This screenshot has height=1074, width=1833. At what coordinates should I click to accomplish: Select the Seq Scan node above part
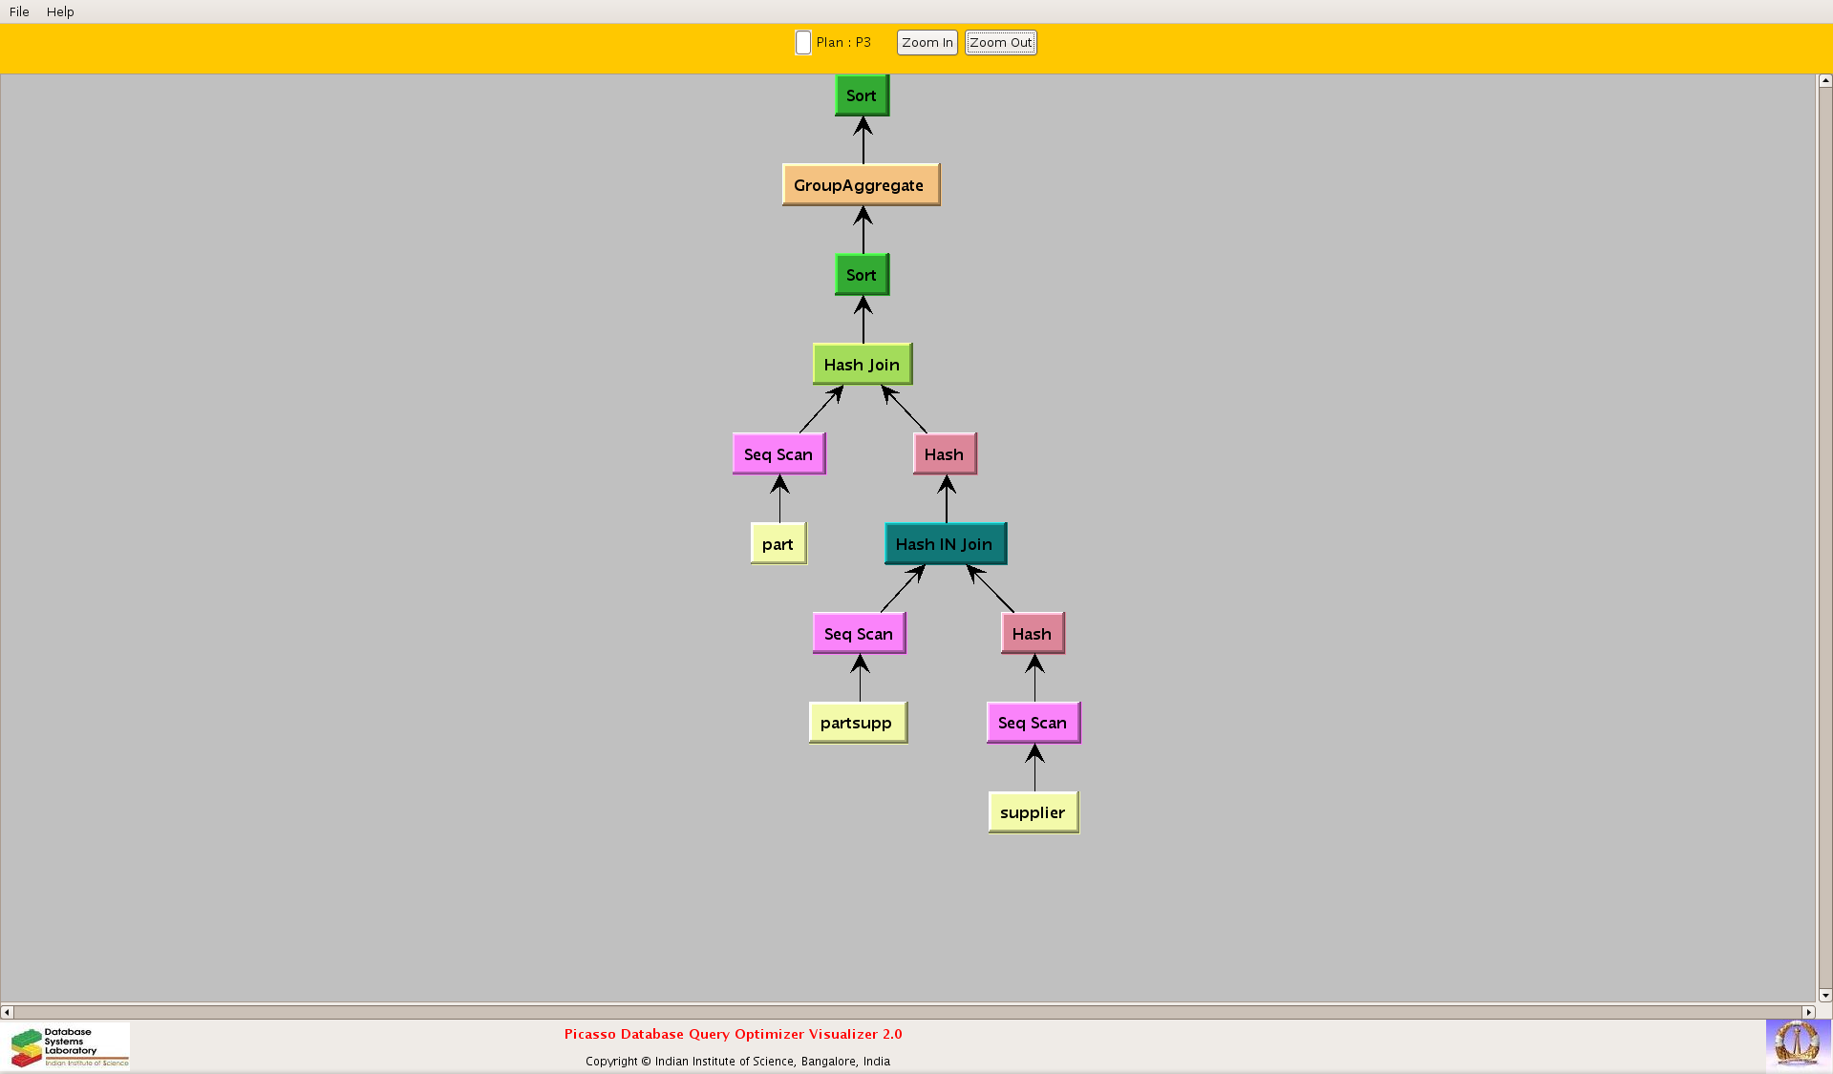coord(778,454)
